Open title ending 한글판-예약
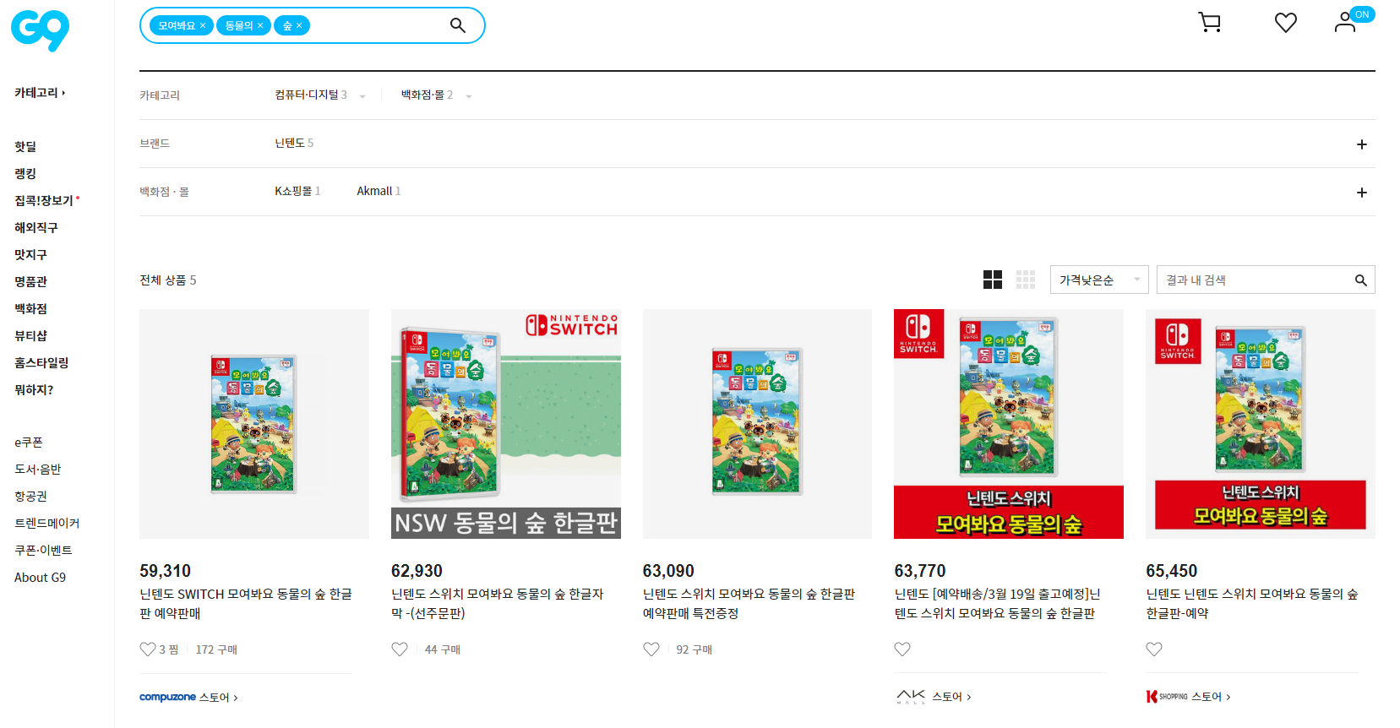 click(1252, 604)
